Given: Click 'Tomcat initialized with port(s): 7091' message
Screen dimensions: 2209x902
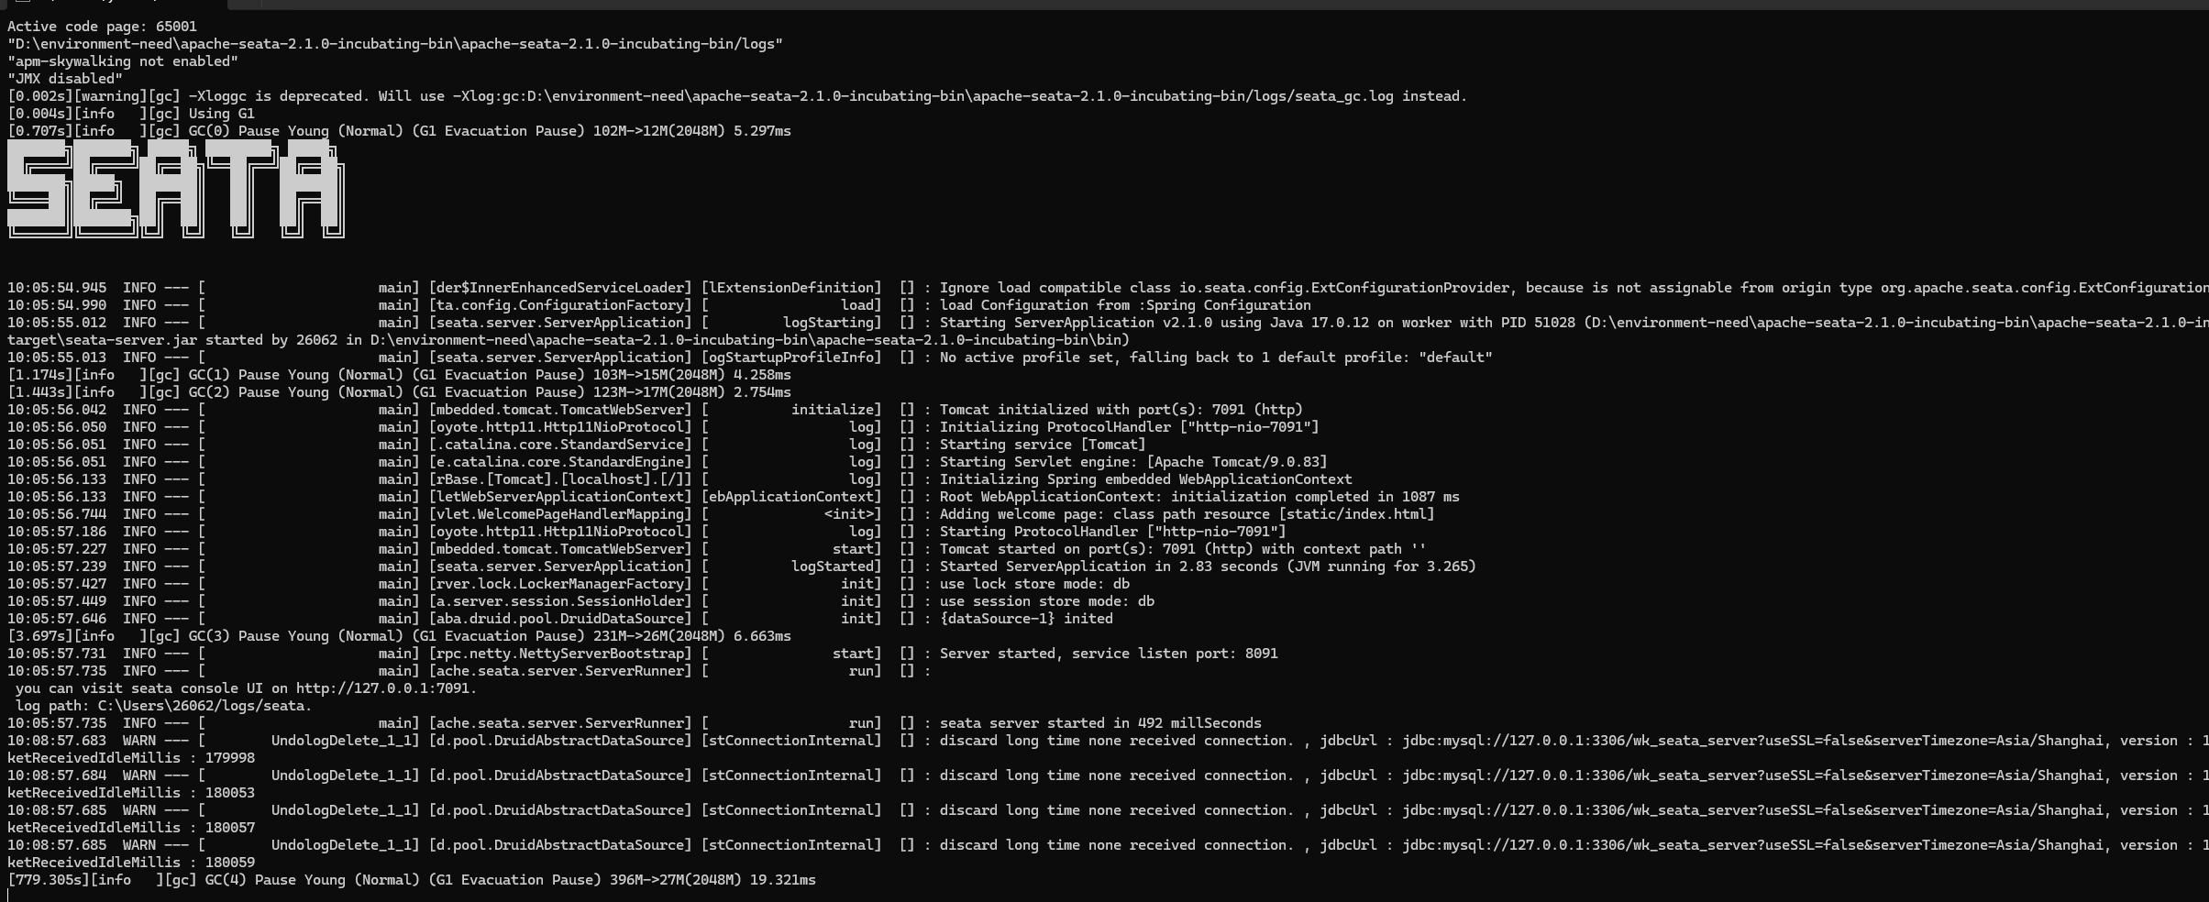Looking at the screenshot, I should (1121, 410).
